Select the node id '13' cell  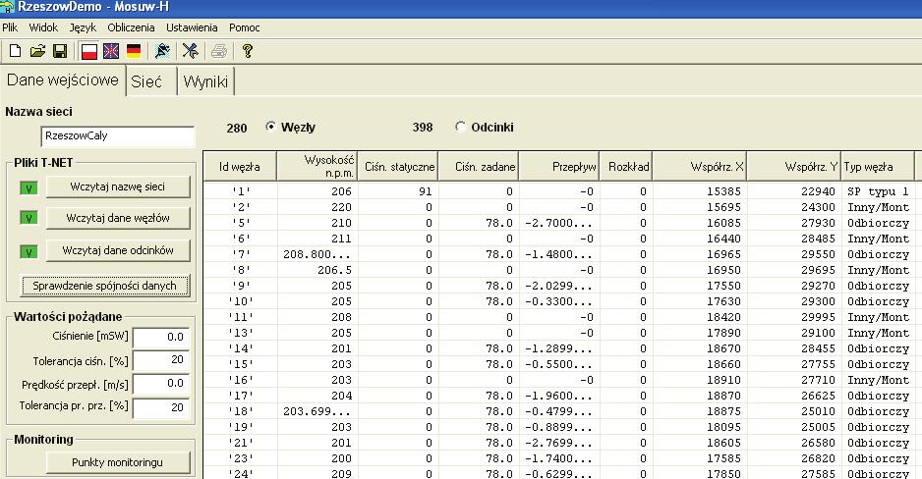(240, 333)
